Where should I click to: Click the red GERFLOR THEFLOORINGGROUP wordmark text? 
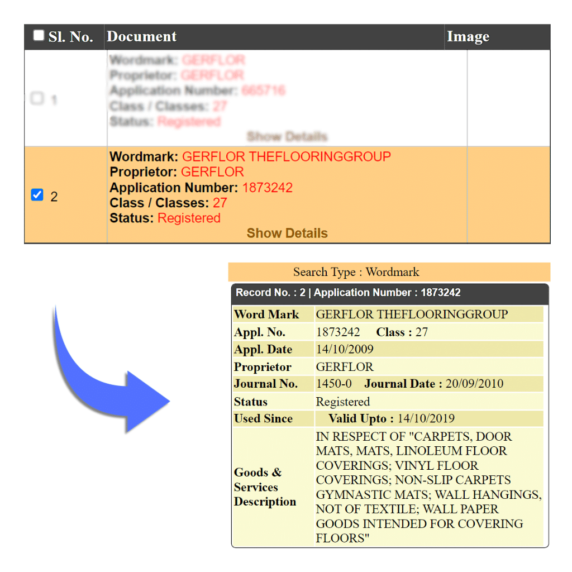tap(287, 157)
